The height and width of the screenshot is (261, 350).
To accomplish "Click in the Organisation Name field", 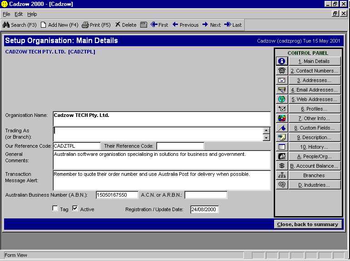I will [162, 119].
